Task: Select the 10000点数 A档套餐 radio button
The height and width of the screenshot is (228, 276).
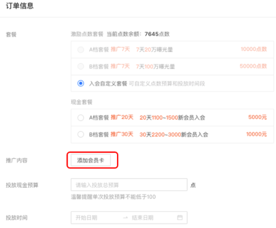Action: click(x=80, y=49)
